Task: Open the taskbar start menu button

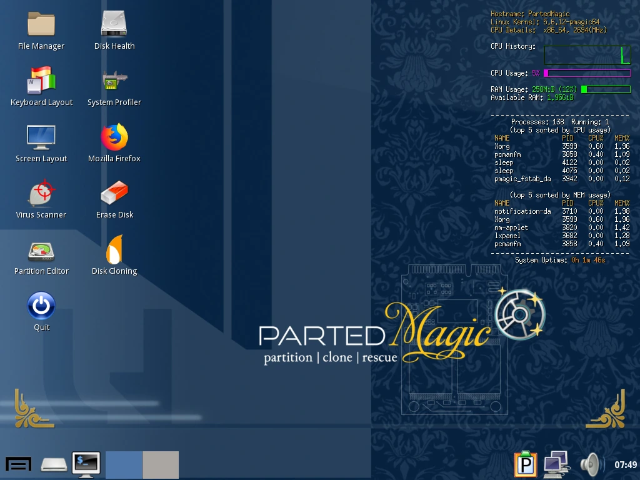Action: pyautogui.click(x=18, y=464)
